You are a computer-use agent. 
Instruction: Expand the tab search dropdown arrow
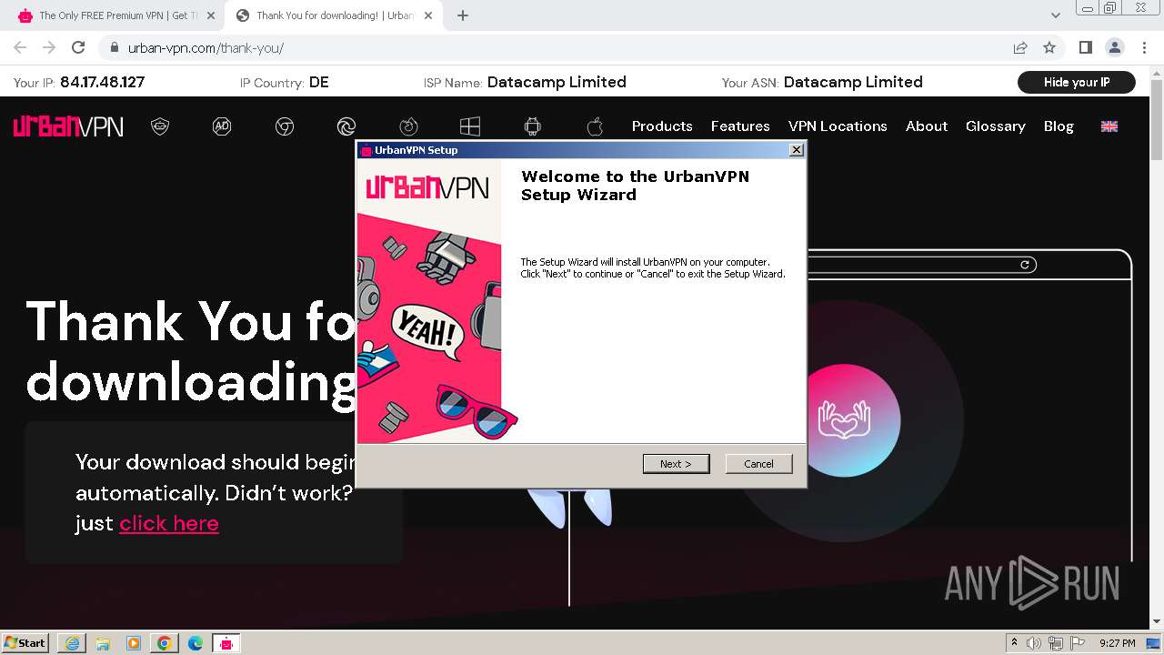click(x=1056, y=15)
